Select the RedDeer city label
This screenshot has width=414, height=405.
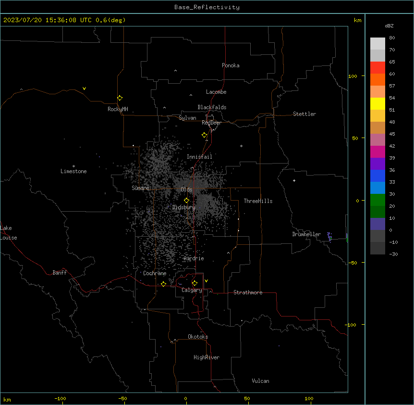(x=211, y=123)
